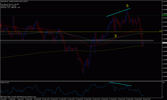This screenshot has width=167, height=100.
Task: Click the '12 Aug 12:00' time axis label
Action: tap(96, 99)
